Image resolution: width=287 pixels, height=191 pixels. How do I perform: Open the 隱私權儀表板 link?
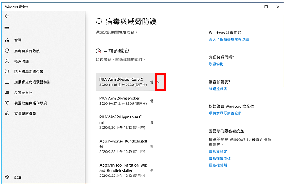tap(220, 158)
